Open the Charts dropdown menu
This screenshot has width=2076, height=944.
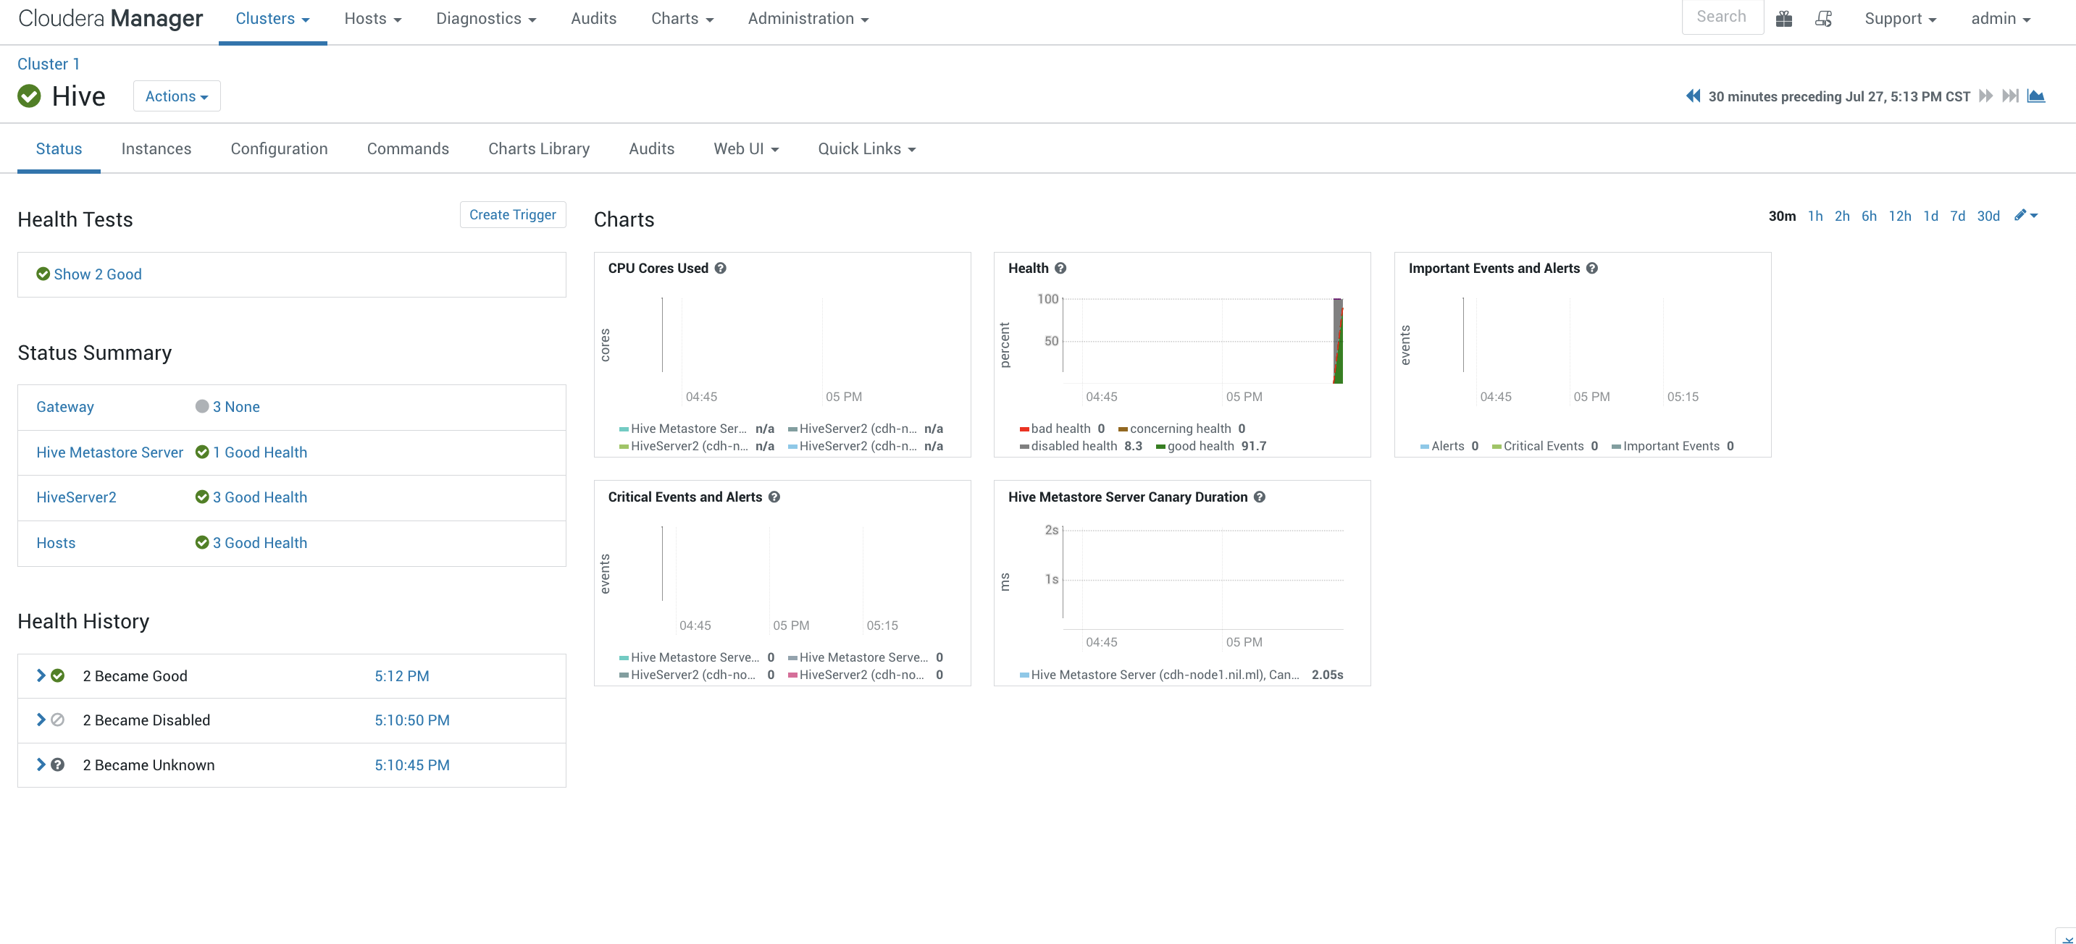pyautogui.click(x=682, y=19)
